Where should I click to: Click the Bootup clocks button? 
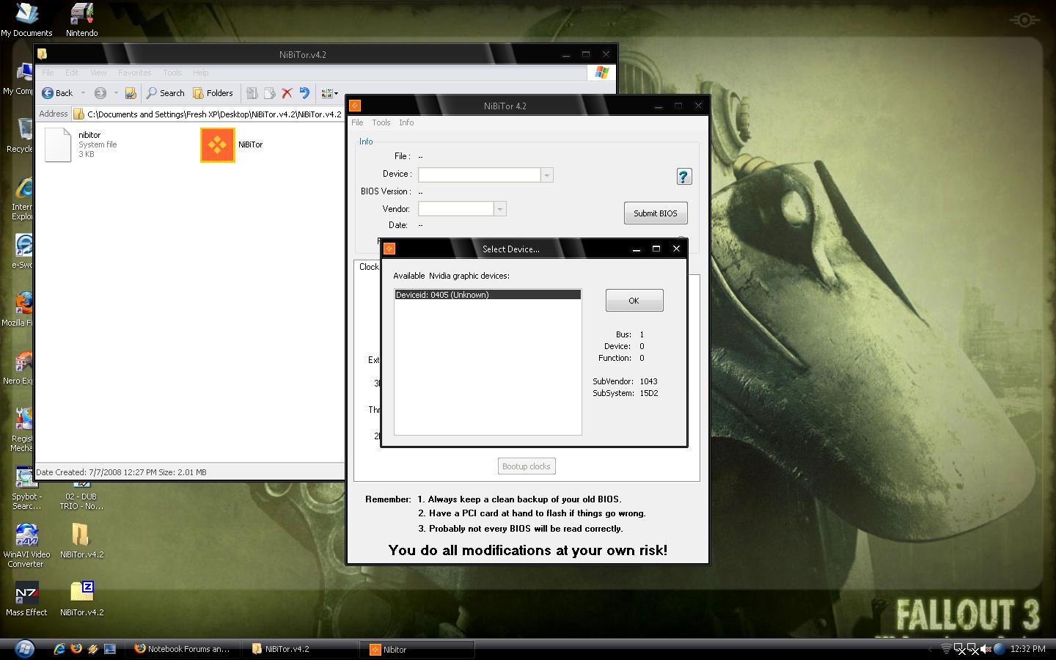click(x=527, y=466)
